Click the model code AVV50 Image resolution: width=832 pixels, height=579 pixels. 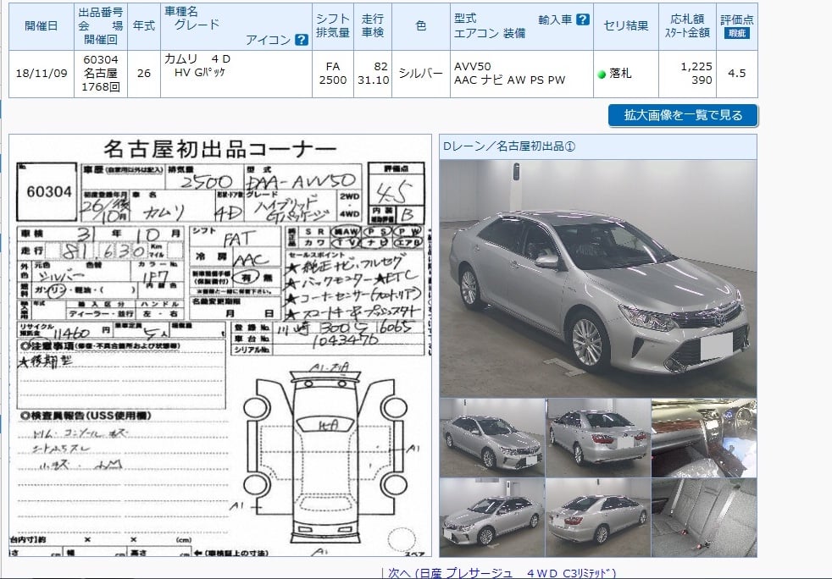click(x=472, y=66)
